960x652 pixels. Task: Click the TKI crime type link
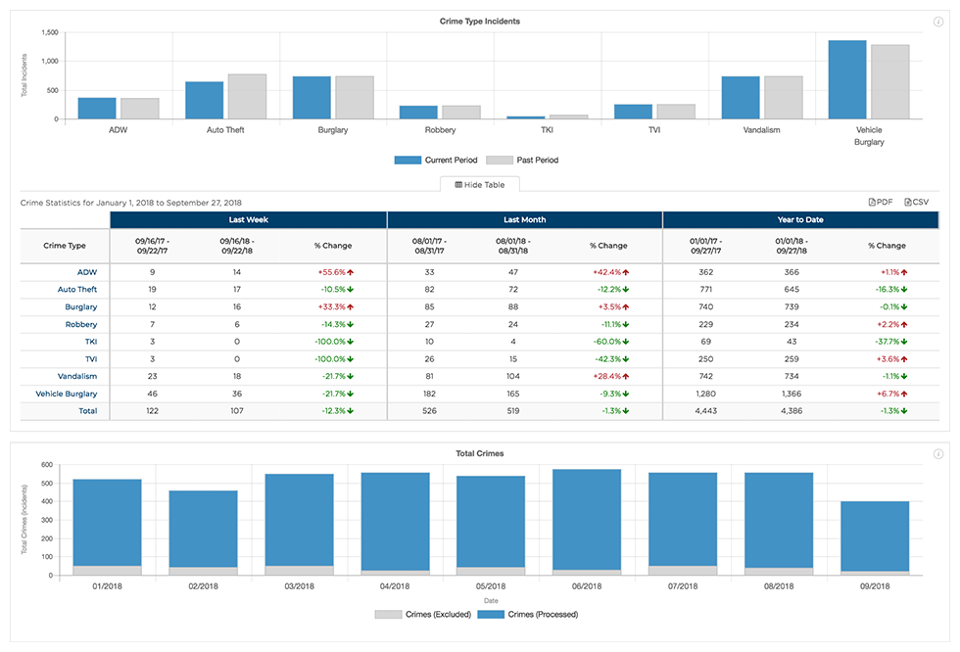(91, 342)
